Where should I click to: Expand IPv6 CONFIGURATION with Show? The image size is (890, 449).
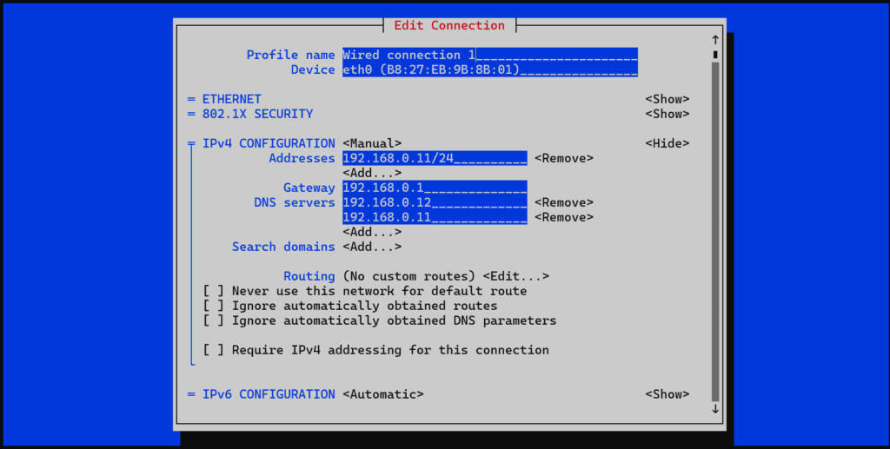[x=667, y=394]
